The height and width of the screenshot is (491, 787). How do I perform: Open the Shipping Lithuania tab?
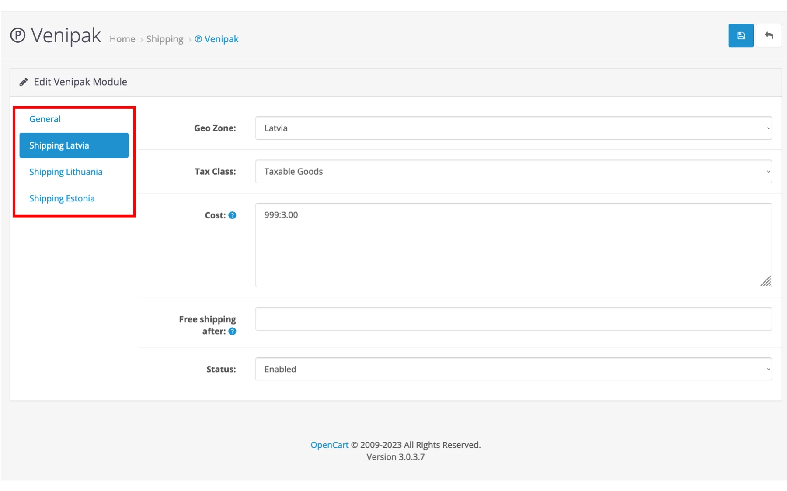66,172
